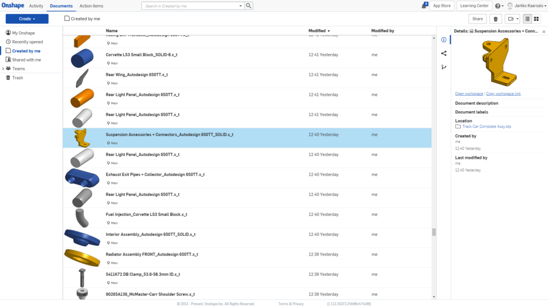Click the scroll up arrow of list

pyautogui.click(x=433, y=38)
